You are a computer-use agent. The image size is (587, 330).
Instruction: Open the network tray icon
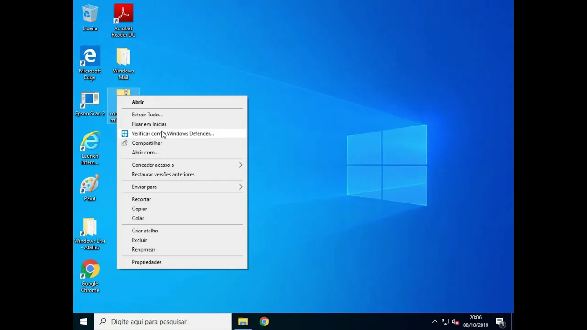pos(445,322)
